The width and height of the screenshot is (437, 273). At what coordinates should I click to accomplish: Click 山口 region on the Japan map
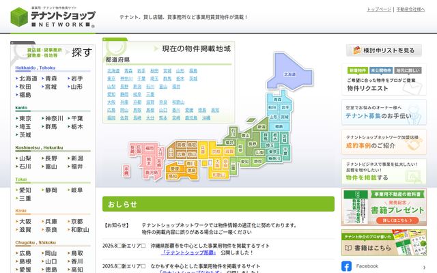171,152
